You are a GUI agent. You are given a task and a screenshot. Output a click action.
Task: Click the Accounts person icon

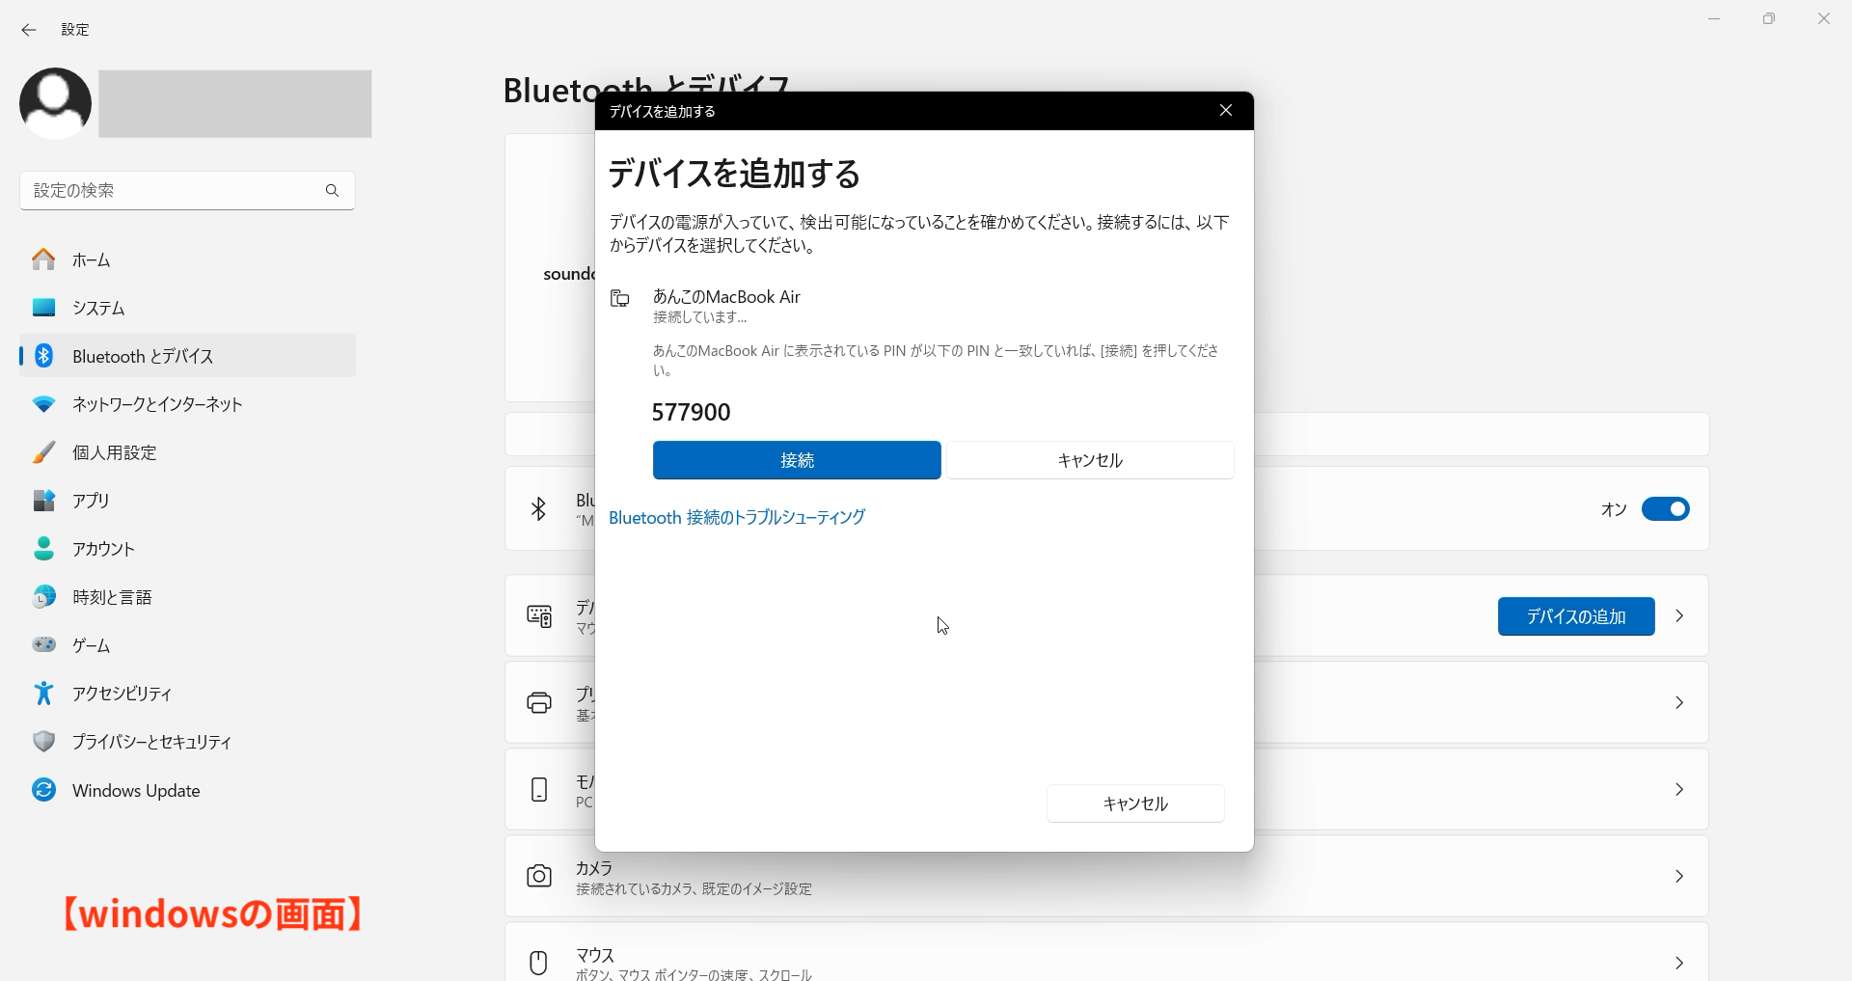click(x=43, y=549)
